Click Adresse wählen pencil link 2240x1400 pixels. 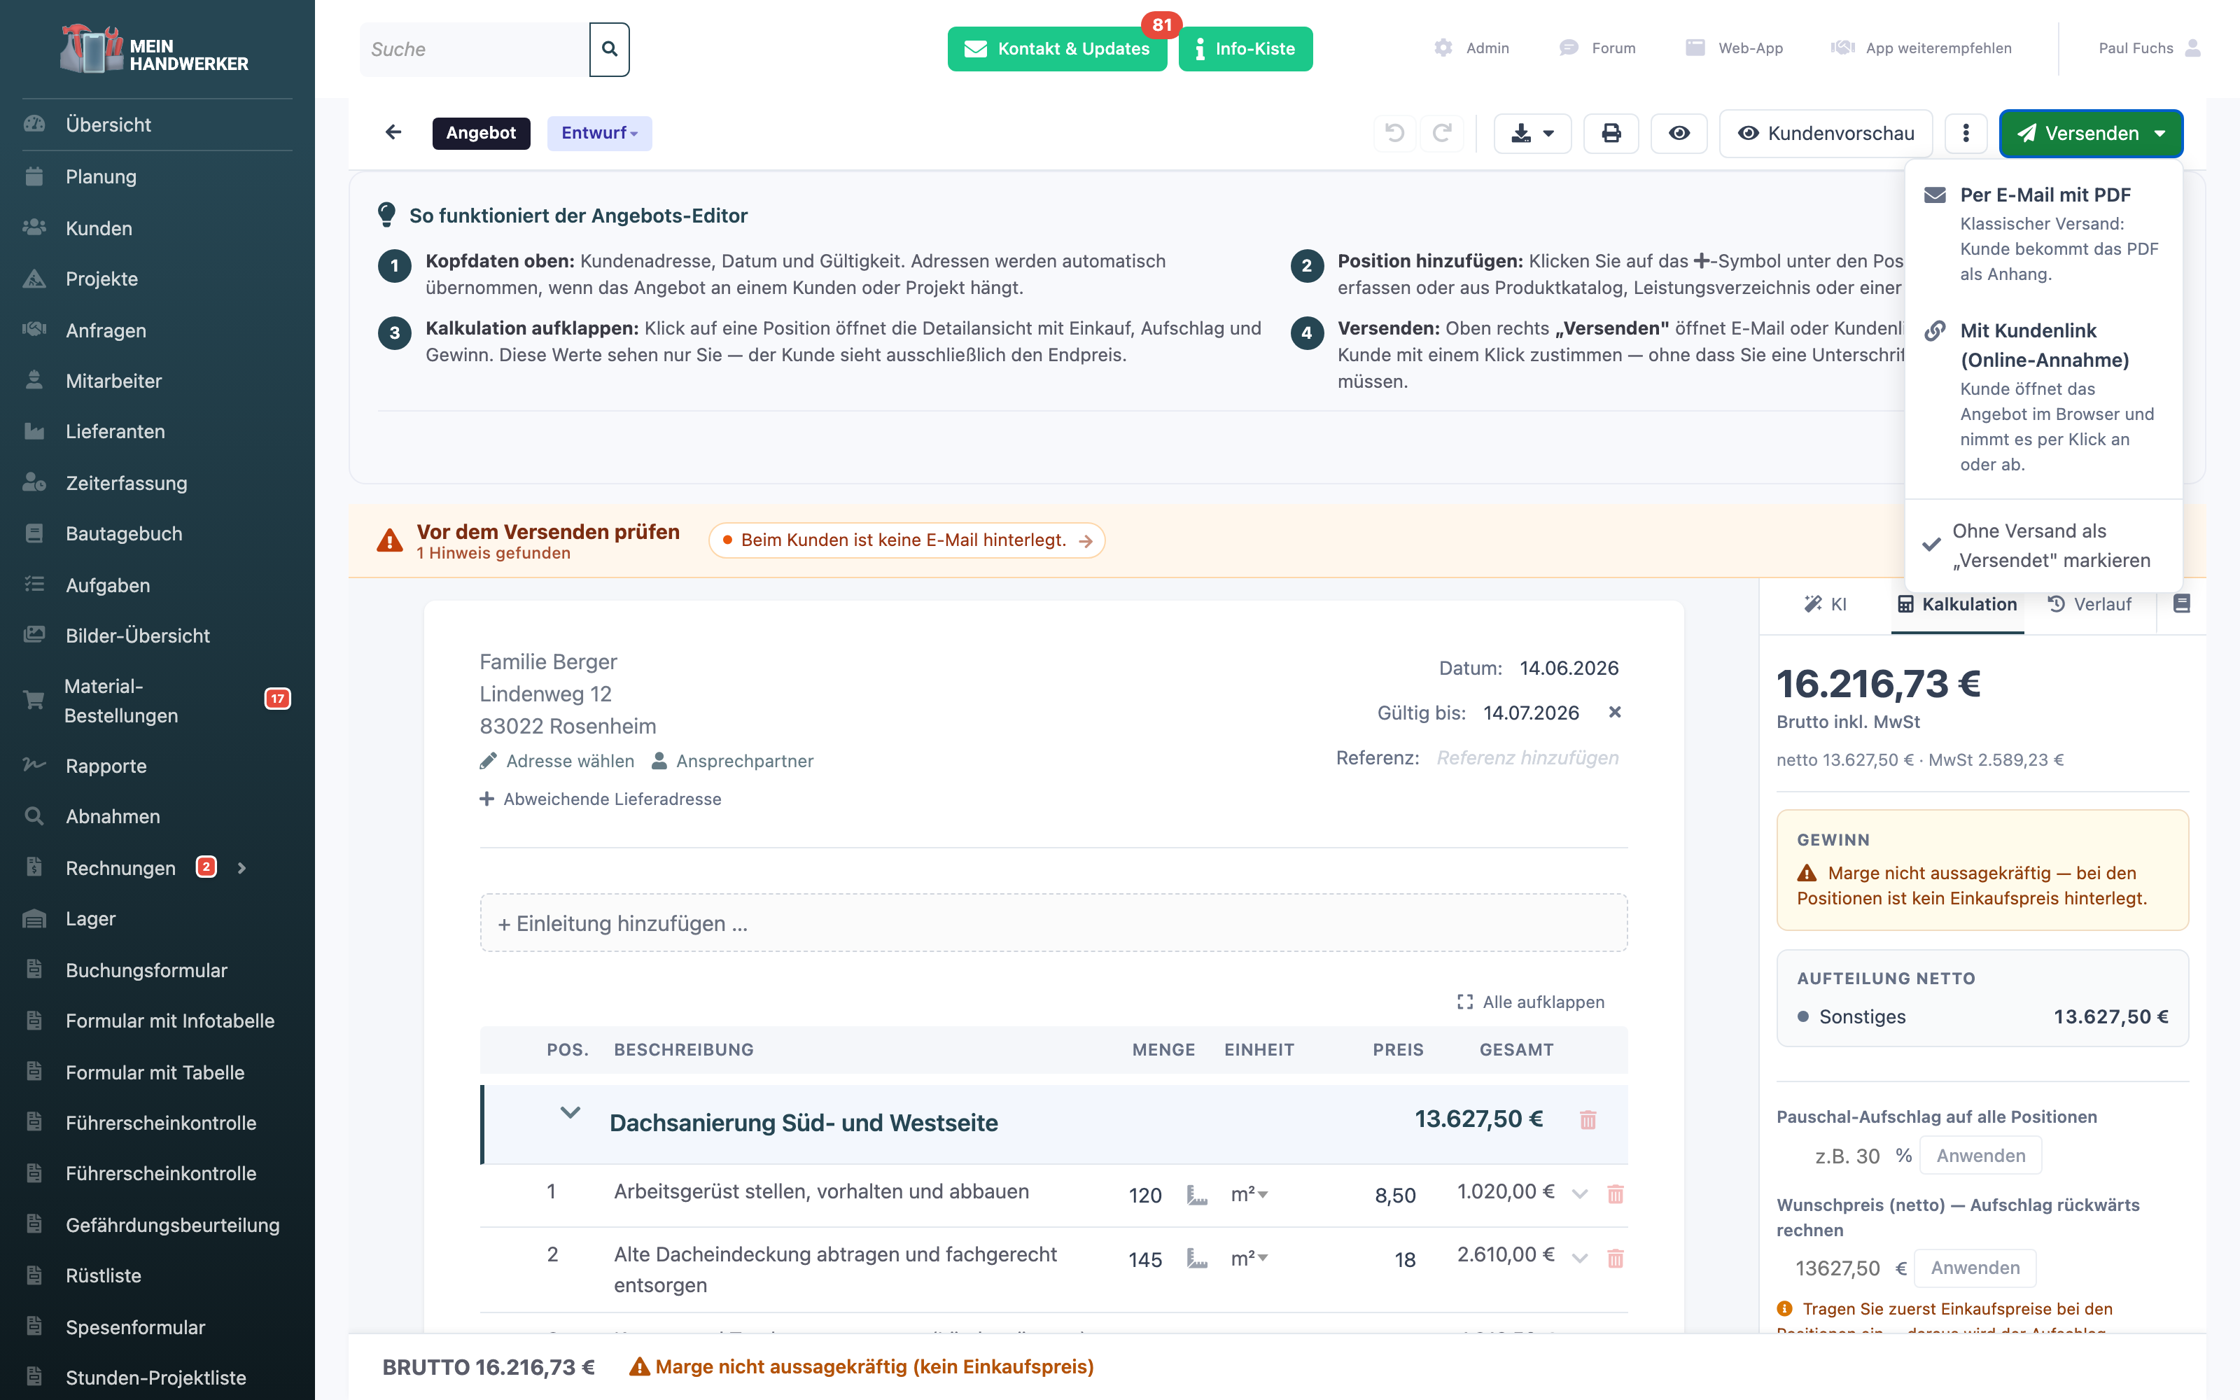click(x=557, y=761)
